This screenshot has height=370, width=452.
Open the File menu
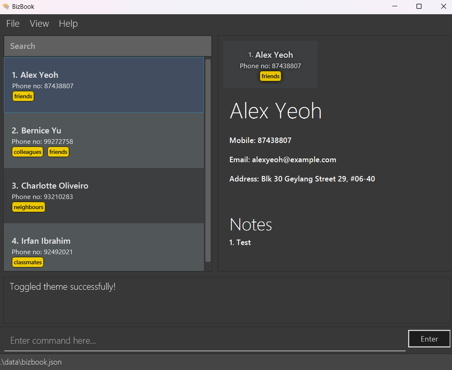tap(13, 24)
